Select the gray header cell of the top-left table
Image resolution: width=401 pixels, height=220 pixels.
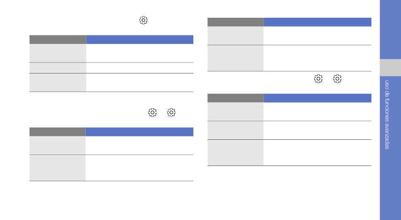point(58,40)
